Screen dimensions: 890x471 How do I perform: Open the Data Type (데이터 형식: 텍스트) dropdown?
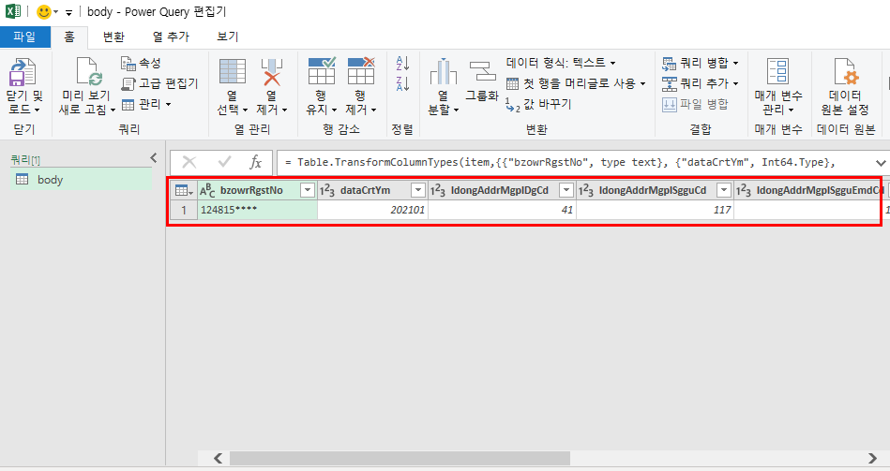point(561,63)
